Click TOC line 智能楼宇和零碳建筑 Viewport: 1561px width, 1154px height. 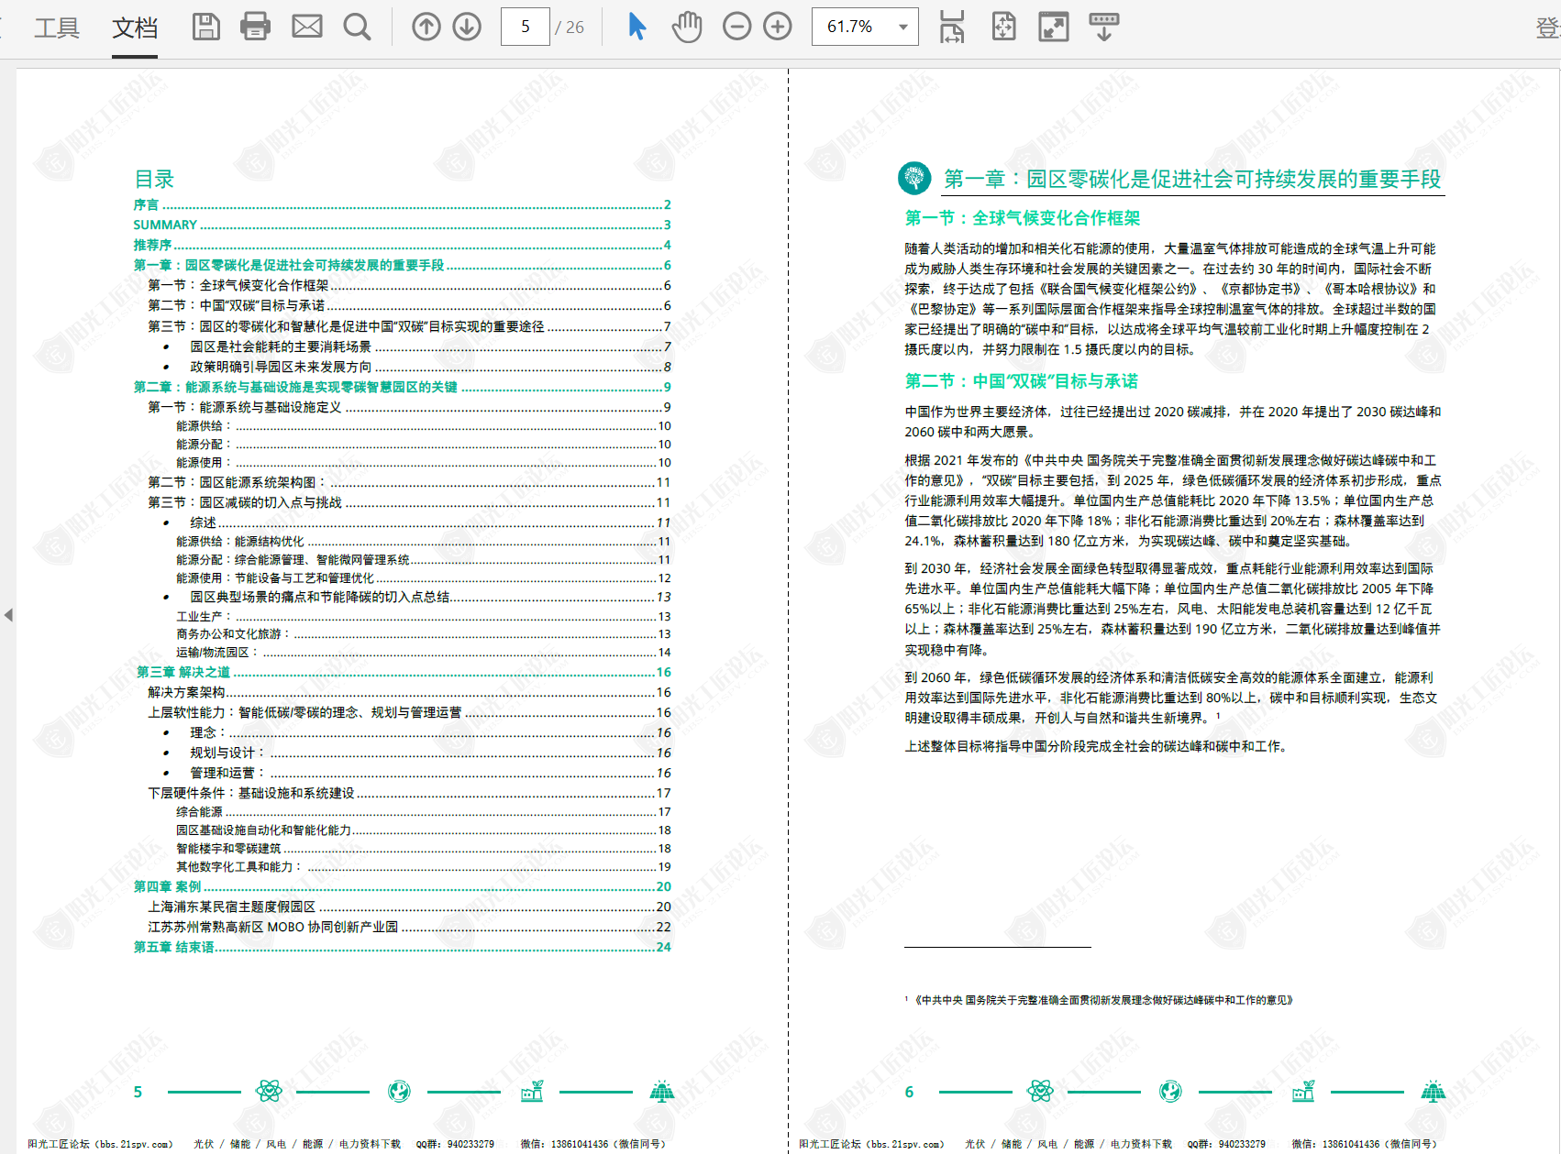[423, 849]
